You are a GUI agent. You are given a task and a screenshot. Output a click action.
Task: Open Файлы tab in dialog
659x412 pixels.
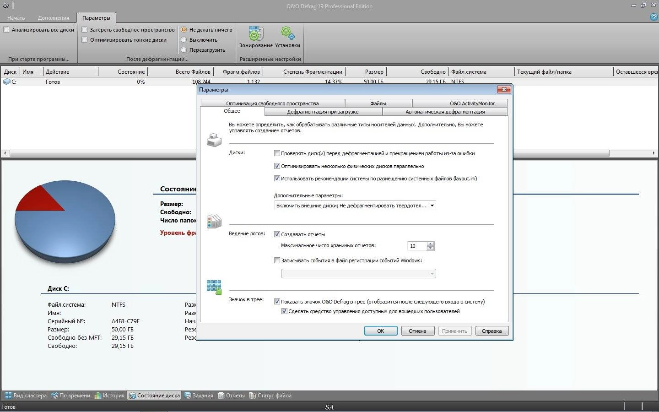(x=378, y=103)
